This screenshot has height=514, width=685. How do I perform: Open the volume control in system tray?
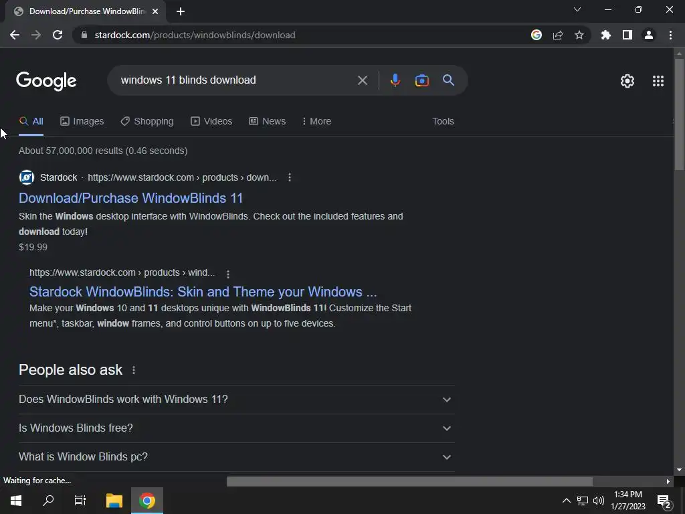point(599,501)
